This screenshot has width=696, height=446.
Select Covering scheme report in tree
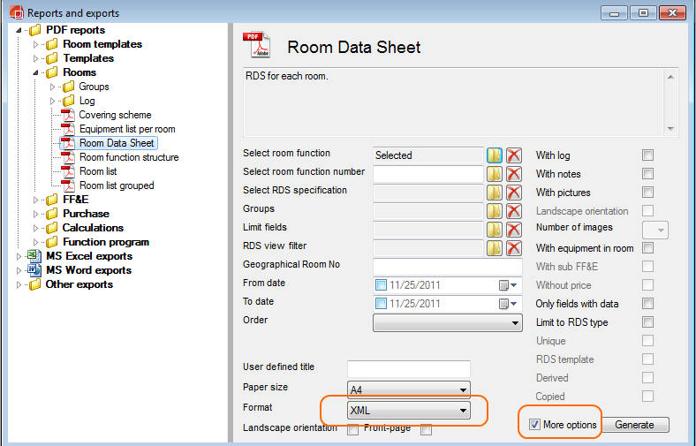[115, 115]
